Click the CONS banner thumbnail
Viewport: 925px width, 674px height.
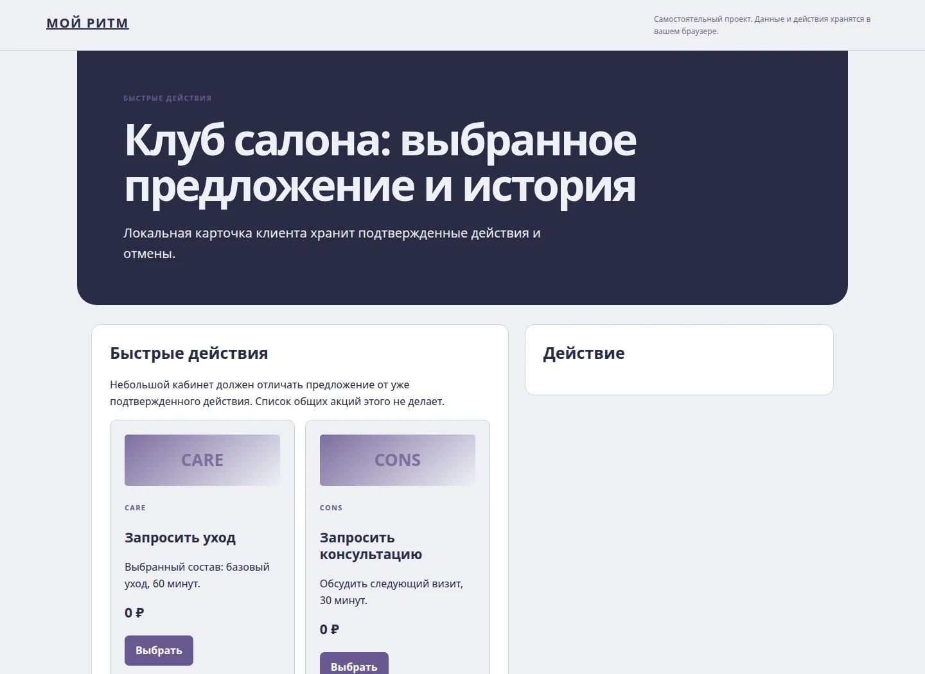(x=398, y=460)
